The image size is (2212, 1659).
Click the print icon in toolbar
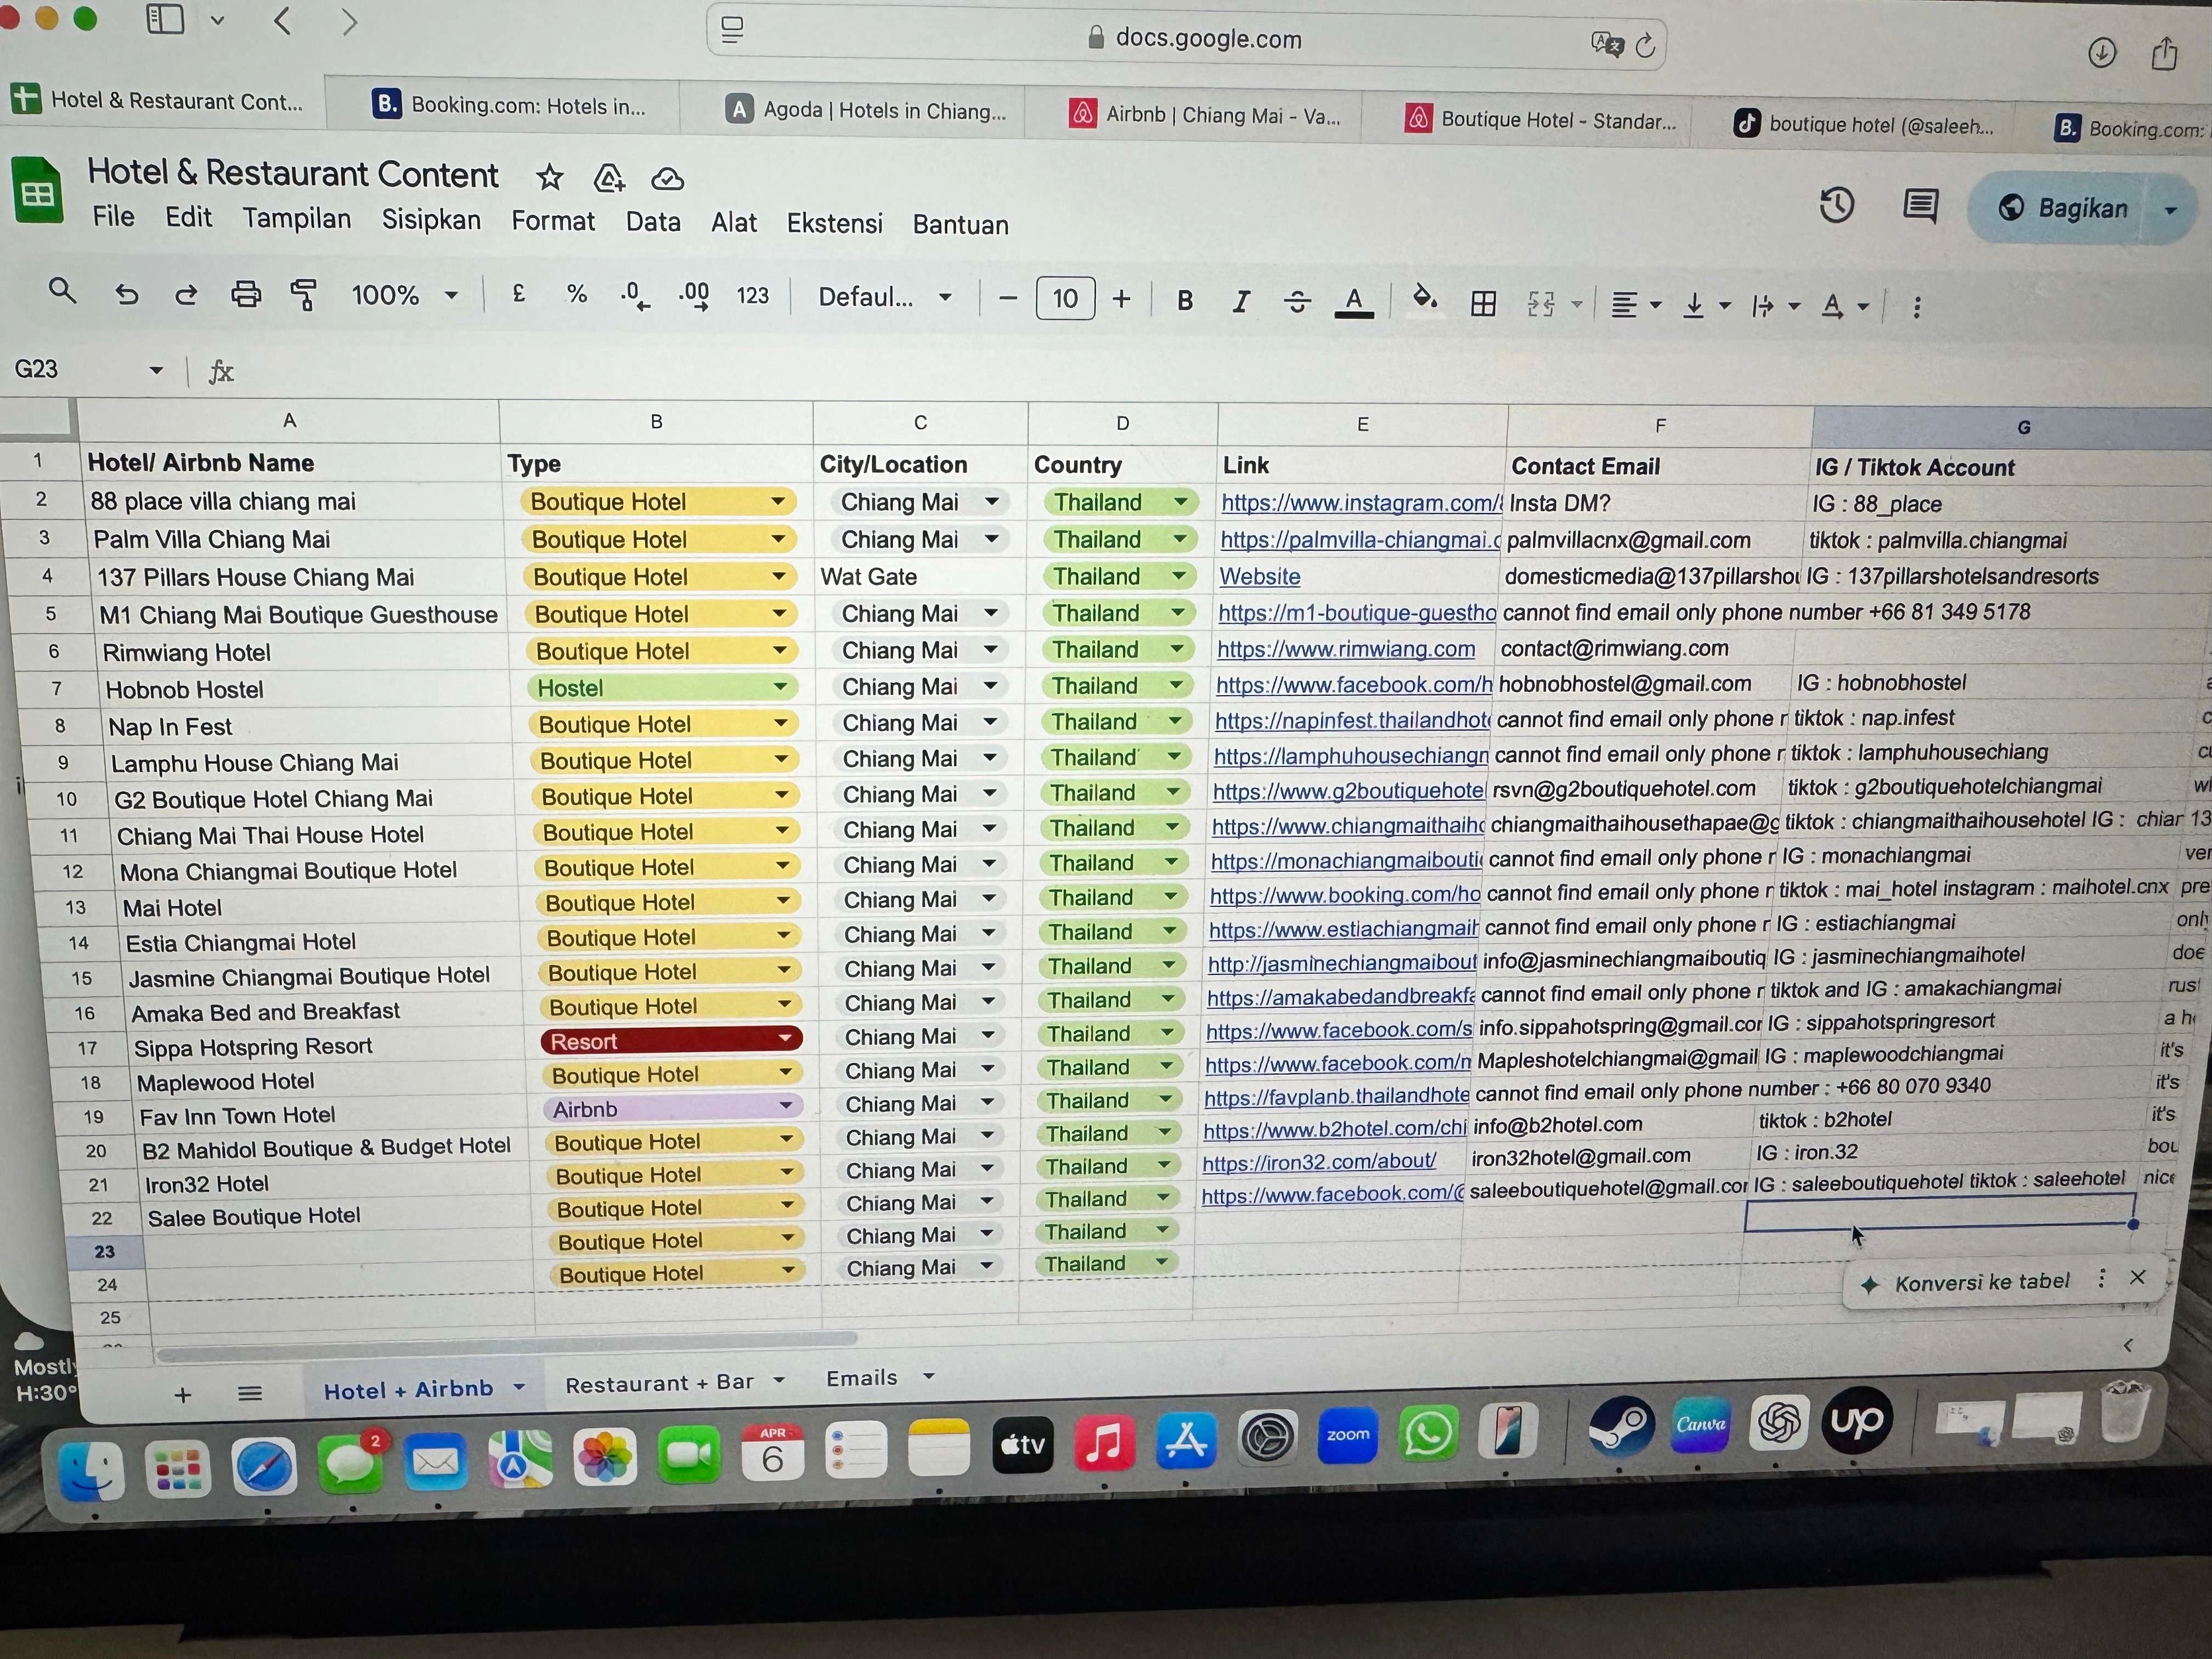pyautogui.click(x=246, y=294)
